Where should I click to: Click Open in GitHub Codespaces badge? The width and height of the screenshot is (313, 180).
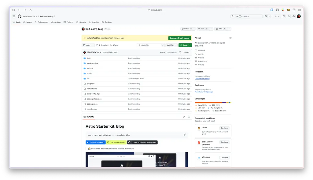pos(142,142)
